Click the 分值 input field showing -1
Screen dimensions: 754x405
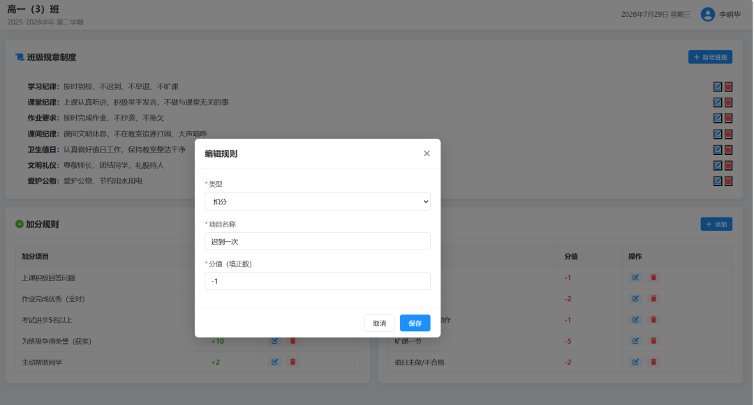pyautogui.click(x=318, y=281)
